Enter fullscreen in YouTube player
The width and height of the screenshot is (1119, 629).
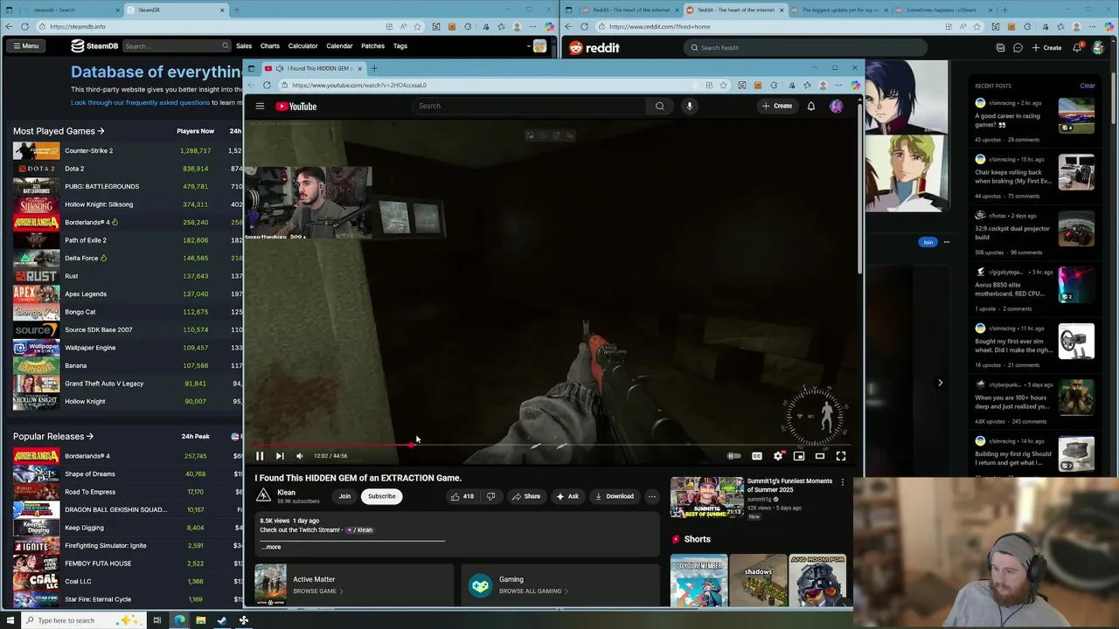(x=841, y=456)
